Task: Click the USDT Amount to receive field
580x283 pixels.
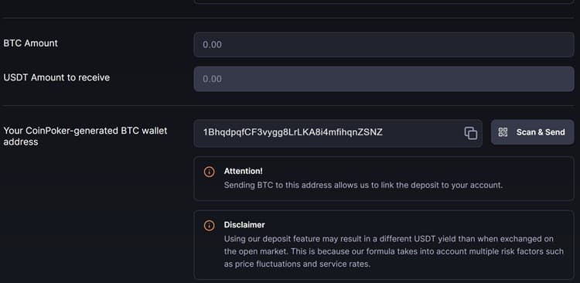Action: click(384, 79)
